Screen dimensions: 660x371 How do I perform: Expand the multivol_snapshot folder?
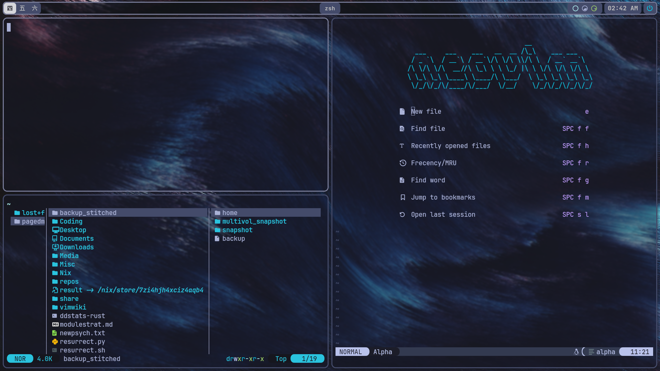tap(254, 221)
